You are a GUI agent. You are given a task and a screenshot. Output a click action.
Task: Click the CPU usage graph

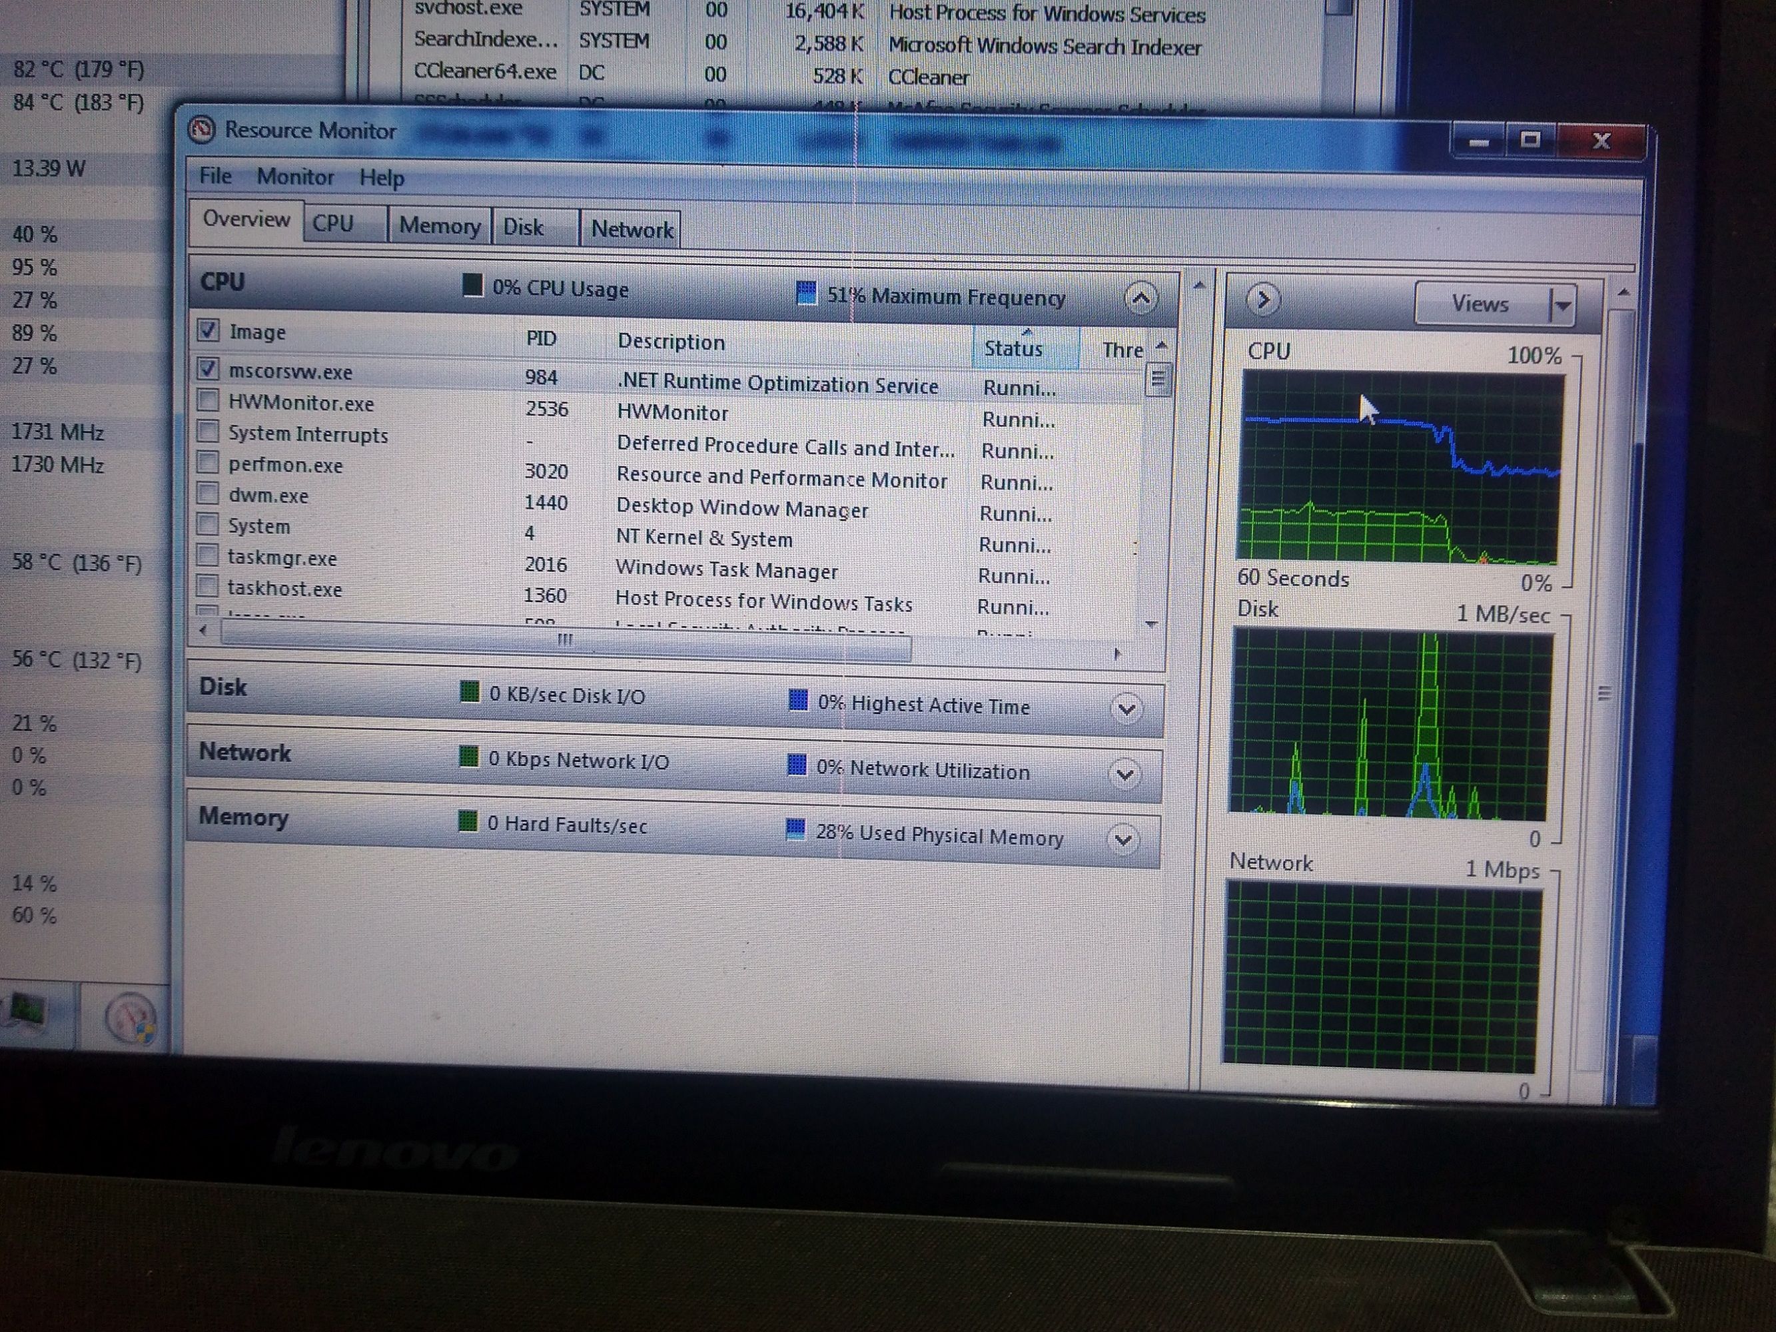[1400, 468]
